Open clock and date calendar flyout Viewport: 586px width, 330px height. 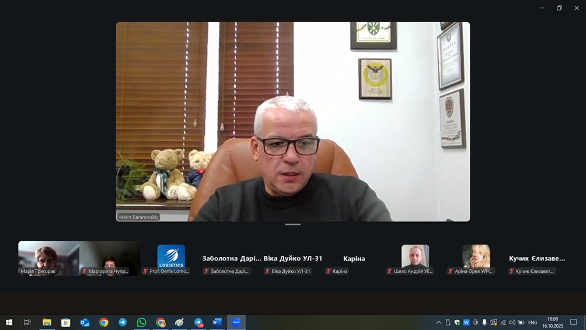click(x=552, y=322)
